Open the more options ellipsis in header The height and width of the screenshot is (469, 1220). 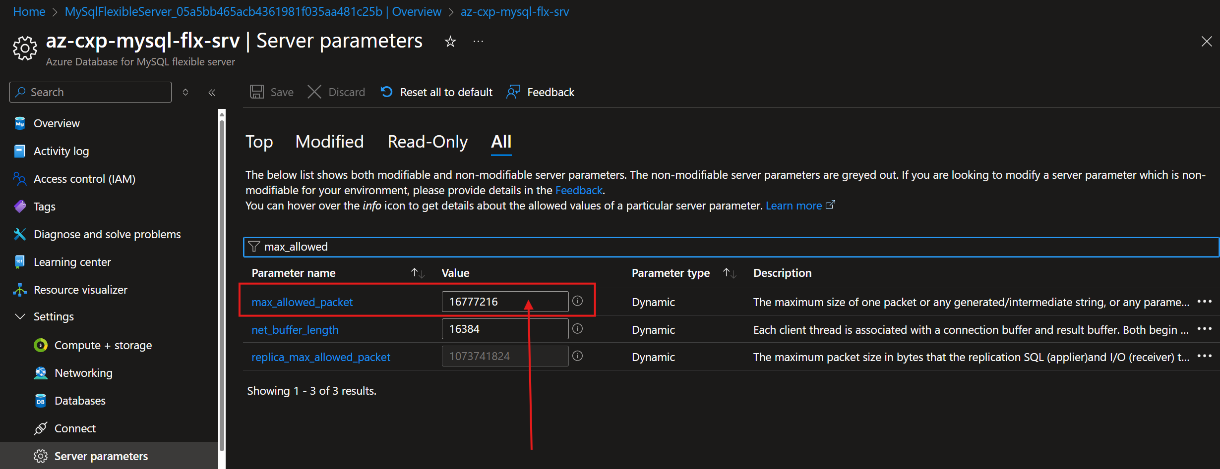coord(478,42)
